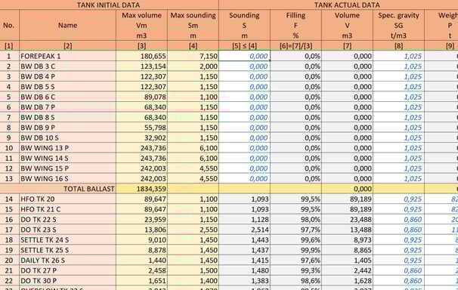Click the Spec. gravity column header
Viewport: 458px width, 290px height.
click(x=399, y=26)
